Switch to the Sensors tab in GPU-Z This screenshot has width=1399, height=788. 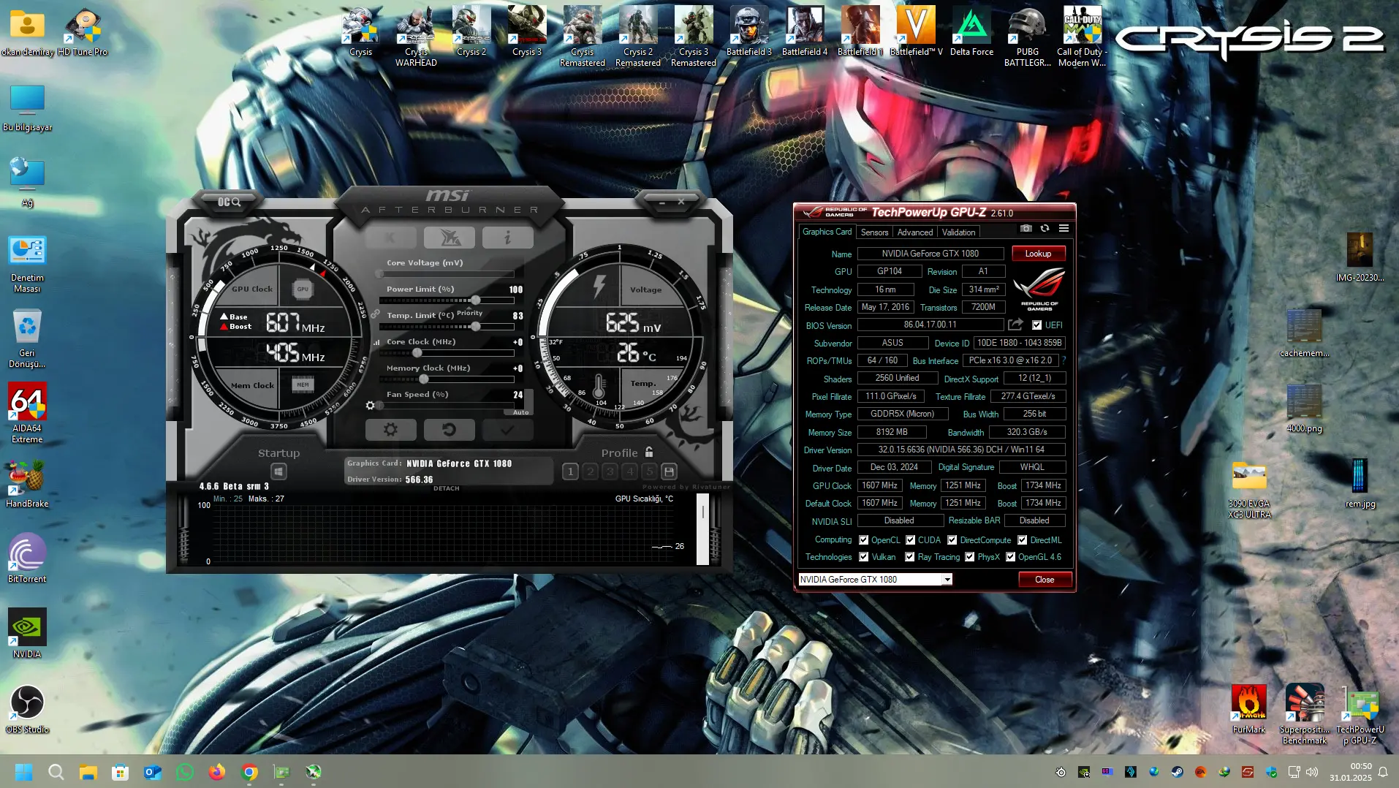click(x=874, y=232)
